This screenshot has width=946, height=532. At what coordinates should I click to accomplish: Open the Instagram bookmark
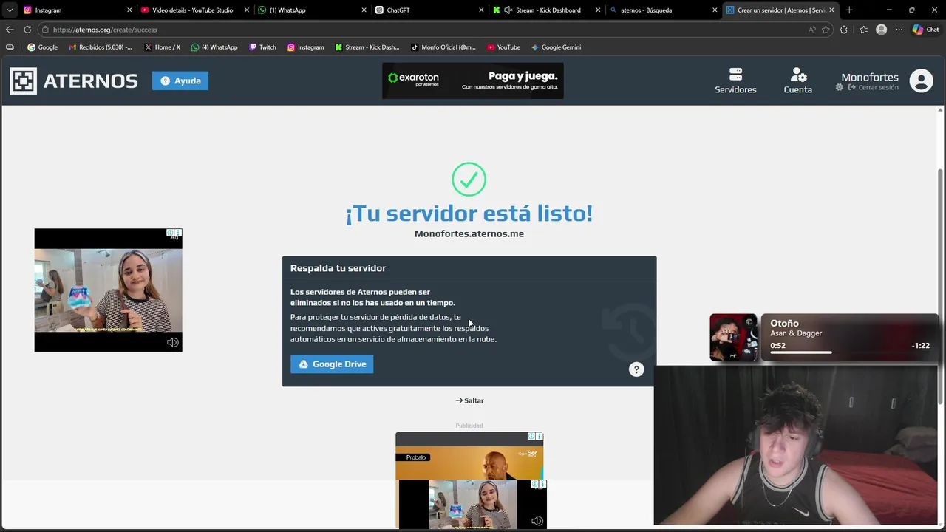305,47
